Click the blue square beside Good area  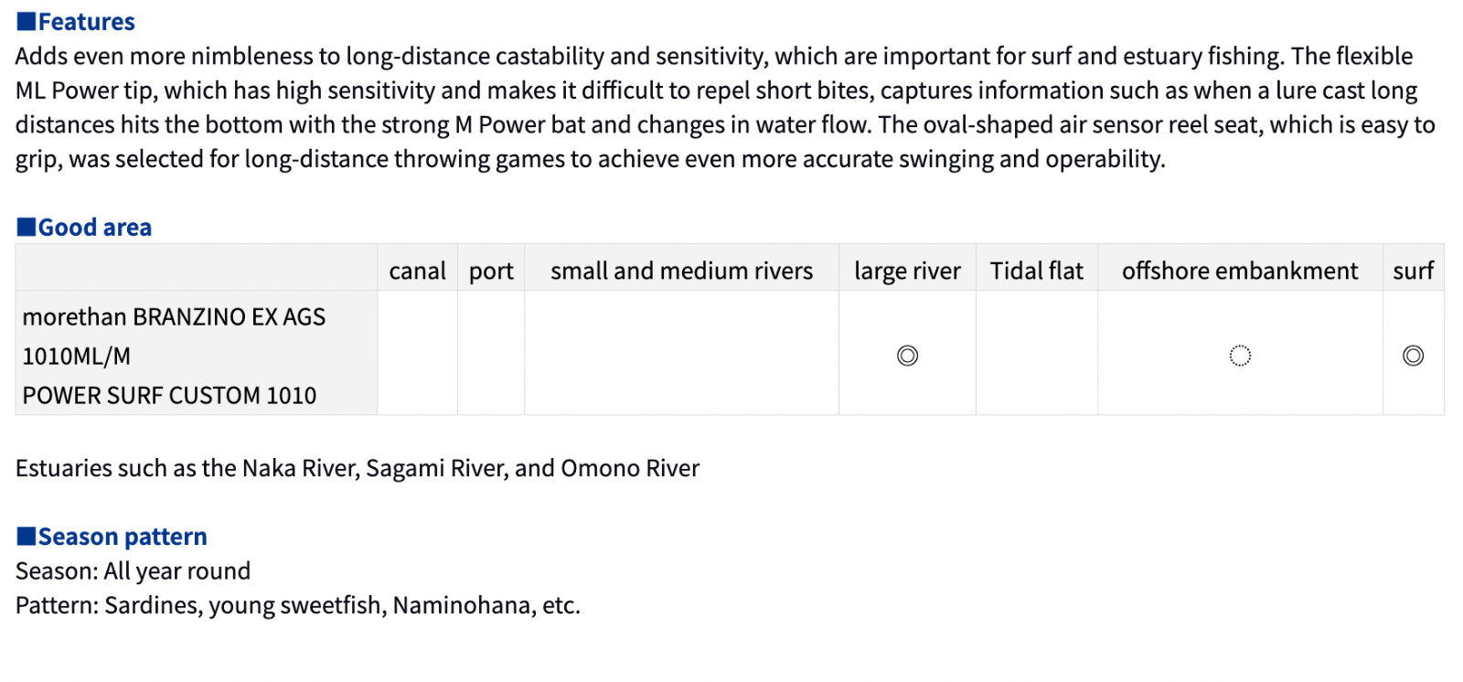(x=27, y=227)
